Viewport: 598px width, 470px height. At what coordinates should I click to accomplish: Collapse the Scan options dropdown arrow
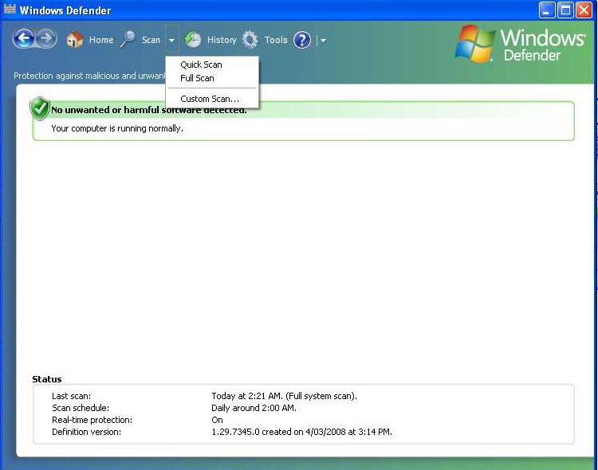coord(171,40)
